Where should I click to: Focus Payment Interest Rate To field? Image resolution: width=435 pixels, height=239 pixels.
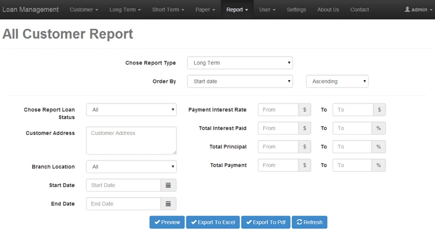[x=353, y=110]
